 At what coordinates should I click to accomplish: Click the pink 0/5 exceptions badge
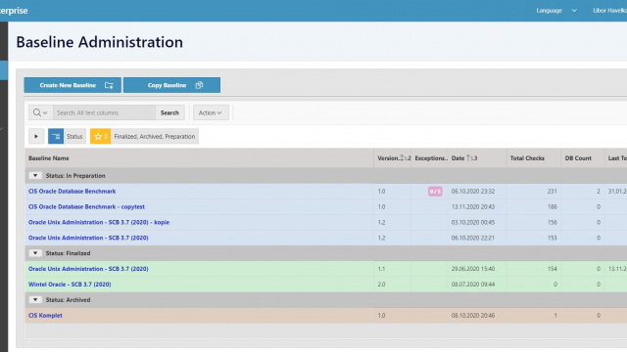pyautogui.click(x=435, y=192)
